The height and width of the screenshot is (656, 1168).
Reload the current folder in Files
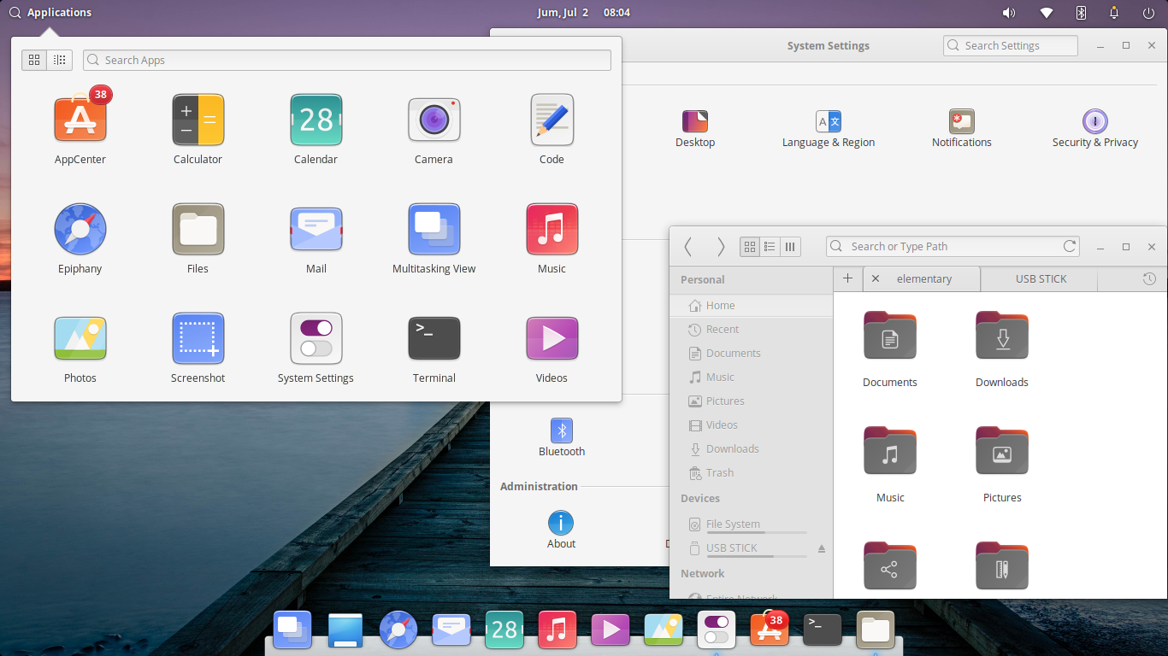click(1070, 246)
